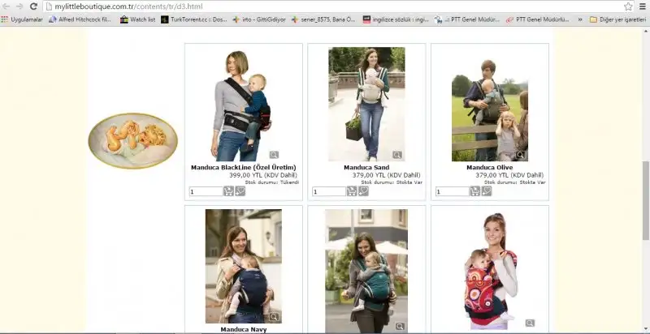The image size is (650, 334).
Task: Magnify the Manduca Olive product photo
Action: (520, 155)
